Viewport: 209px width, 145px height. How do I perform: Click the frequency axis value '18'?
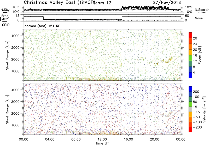coord(18,16)
